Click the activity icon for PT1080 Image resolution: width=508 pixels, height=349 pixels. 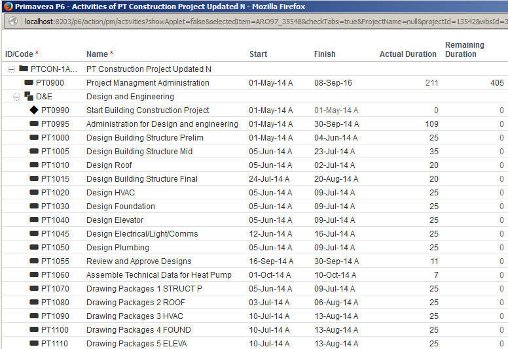(x=34, y=302)
